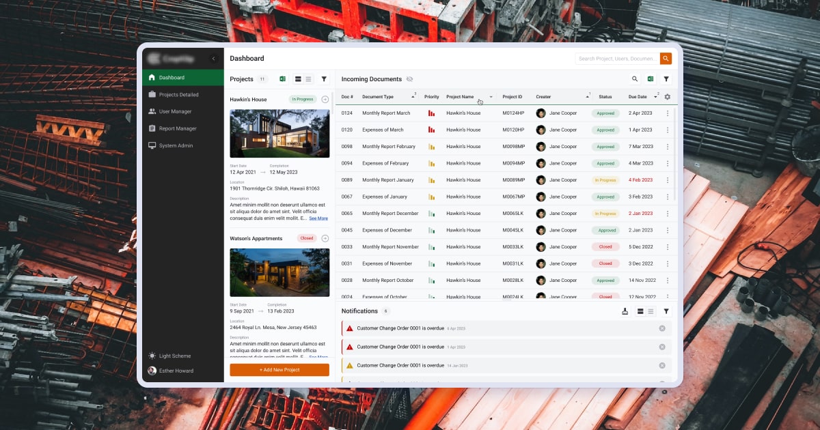Export the Projects list to Excel
The width and height of the screenshot is (820, 430).
click(283, 78)
